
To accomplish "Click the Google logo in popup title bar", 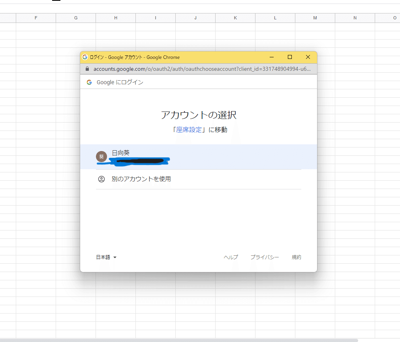I will (x=85, y=57).
